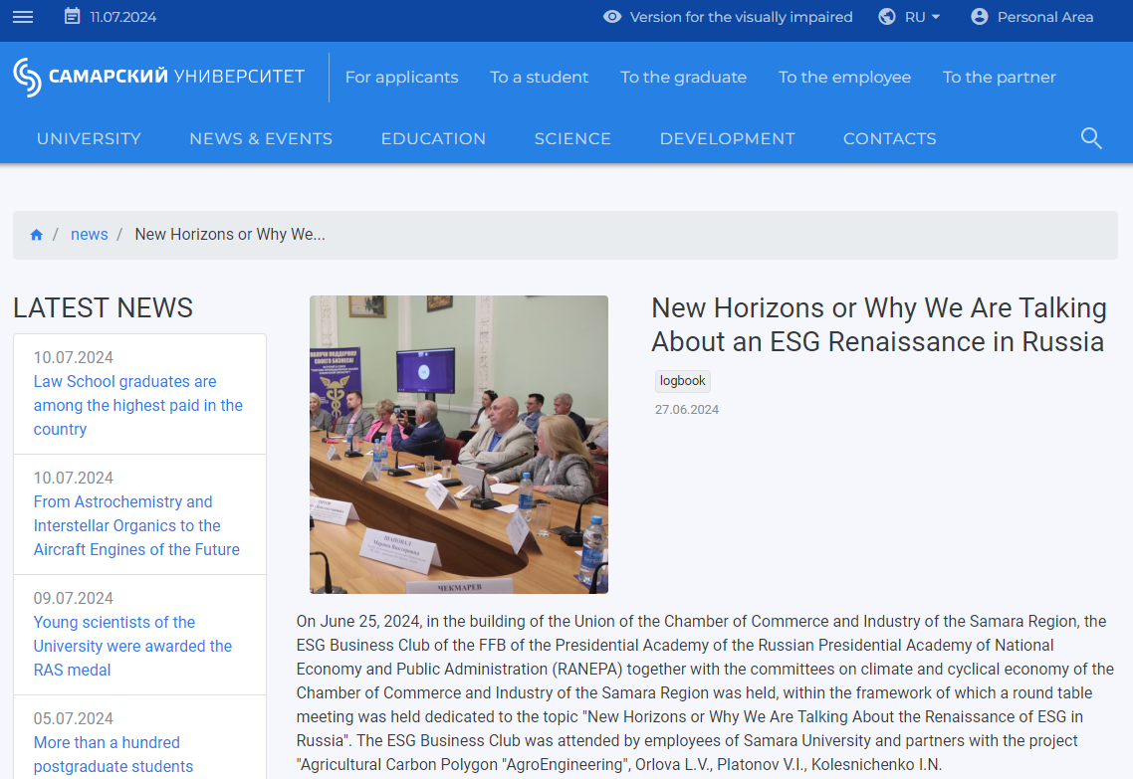The image size is (1133, 779).
Task: Click the Samara University logo
Action: click(159, 77)
